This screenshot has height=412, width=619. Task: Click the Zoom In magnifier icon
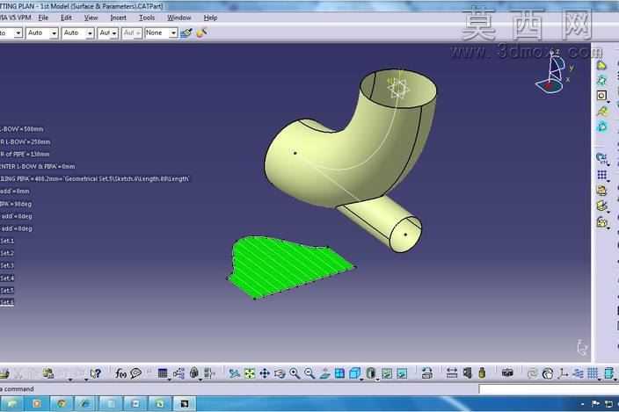pyautogui.click(x=295, y=373)
